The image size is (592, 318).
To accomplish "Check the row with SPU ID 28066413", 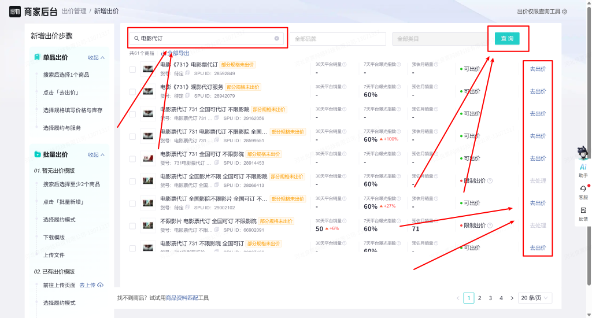I will pyautogui.click(x=132, y=182).
